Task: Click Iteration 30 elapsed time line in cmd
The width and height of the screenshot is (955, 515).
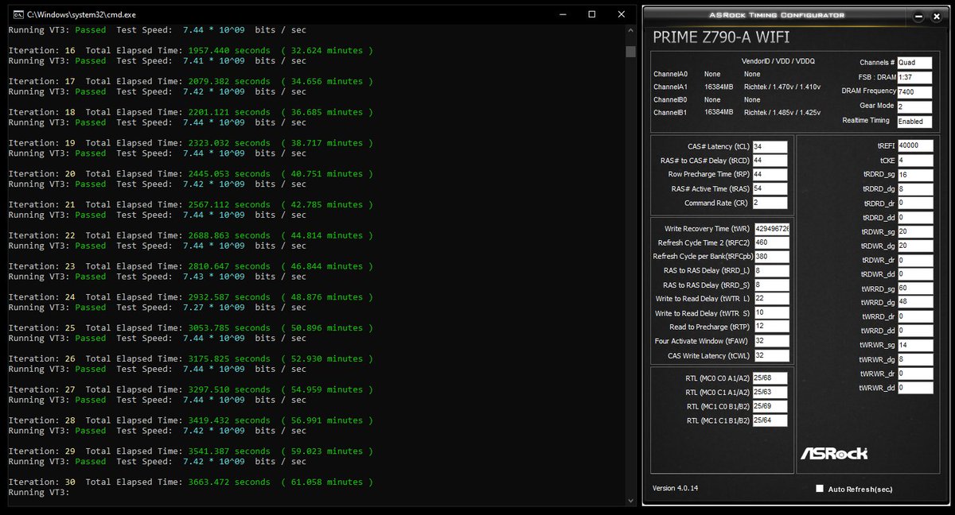Action: click(190, 482)
